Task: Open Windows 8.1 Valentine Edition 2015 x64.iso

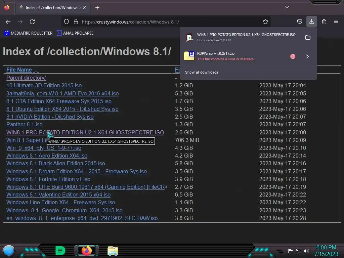Action: point(58,195)
